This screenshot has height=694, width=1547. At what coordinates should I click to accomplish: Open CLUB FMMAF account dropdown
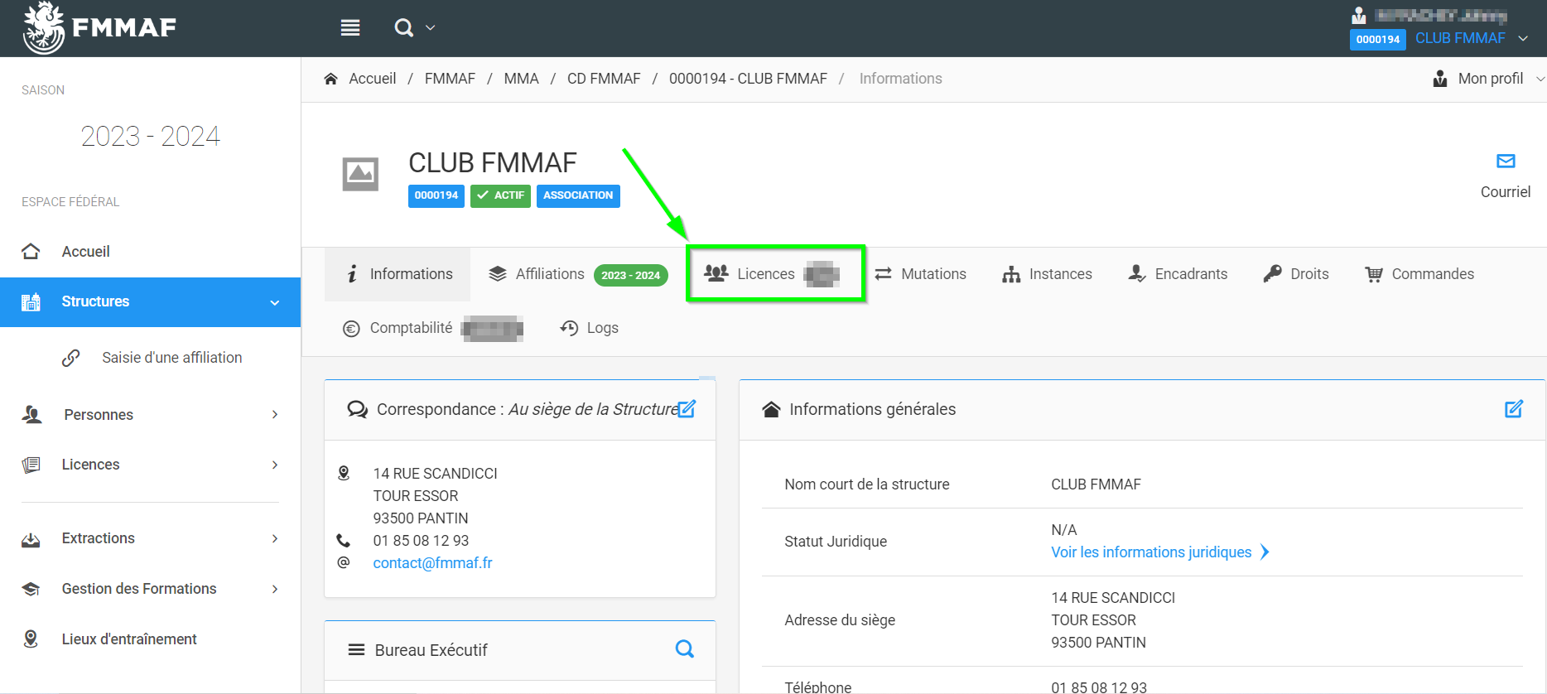coord(1472,38)
